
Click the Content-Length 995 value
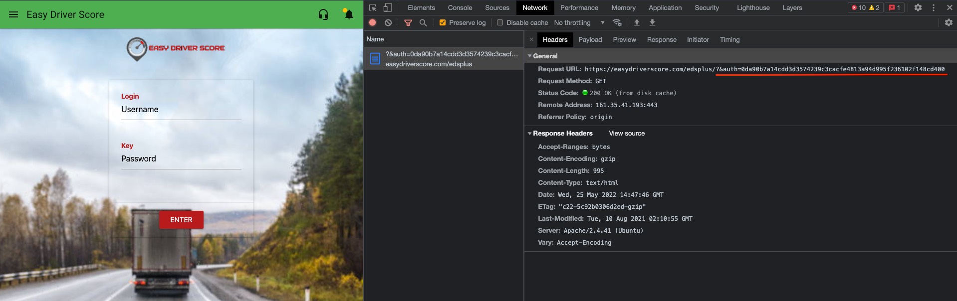598,171
